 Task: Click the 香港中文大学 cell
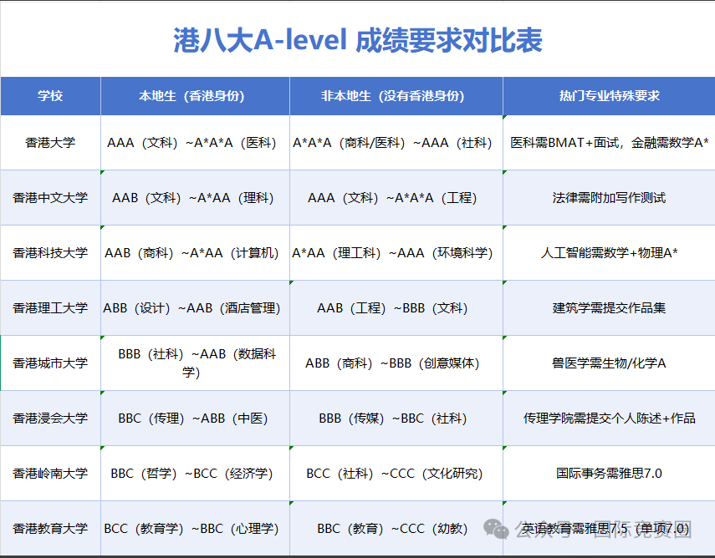point(51,198)
